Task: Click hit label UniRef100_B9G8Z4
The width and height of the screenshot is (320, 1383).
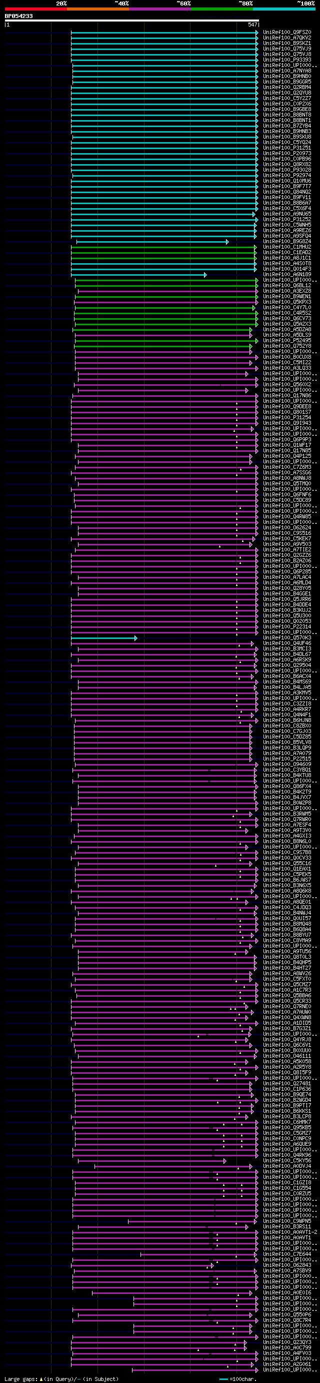Action: [x=286, y=241]
